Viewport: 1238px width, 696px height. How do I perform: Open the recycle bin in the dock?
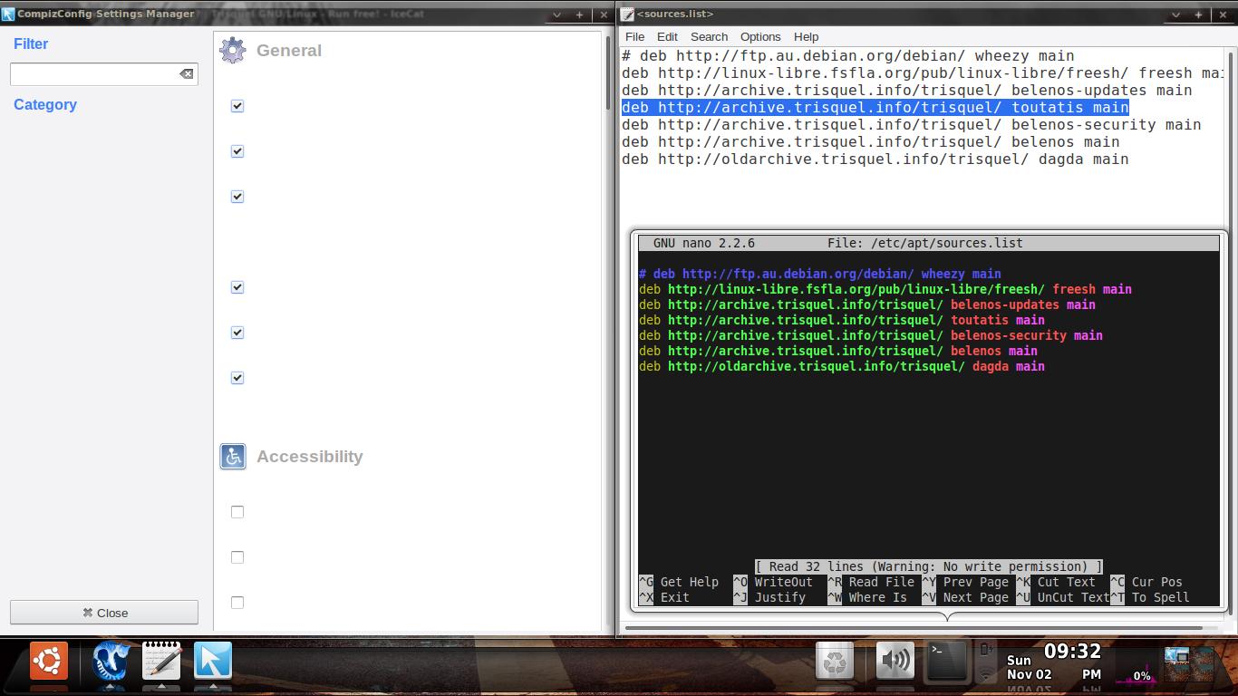[x=835, y=662]
